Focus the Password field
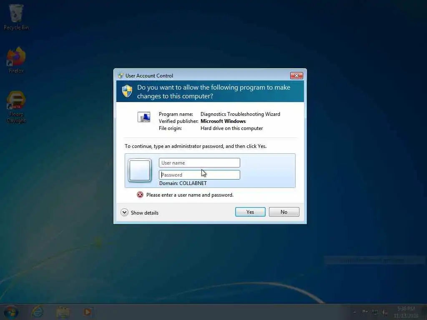427x320 pixels. (x=199, y=175)
